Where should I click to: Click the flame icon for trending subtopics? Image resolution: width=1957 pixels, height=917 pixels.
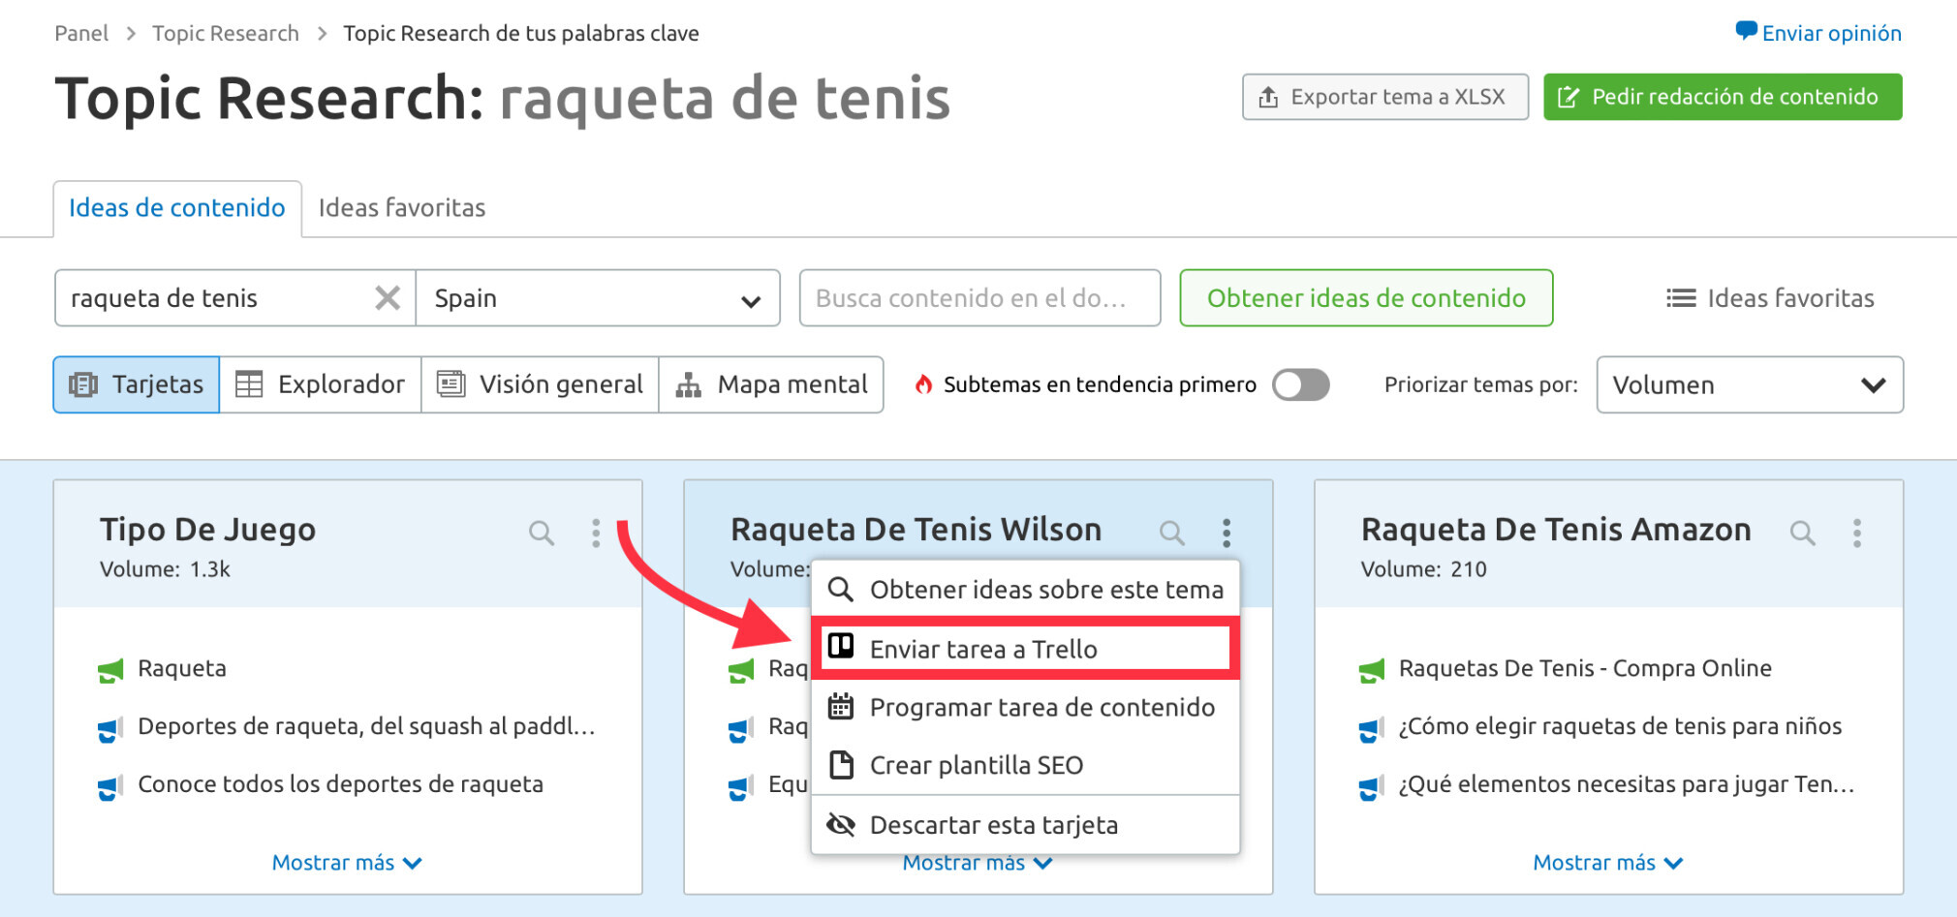(x=924, y=384)
